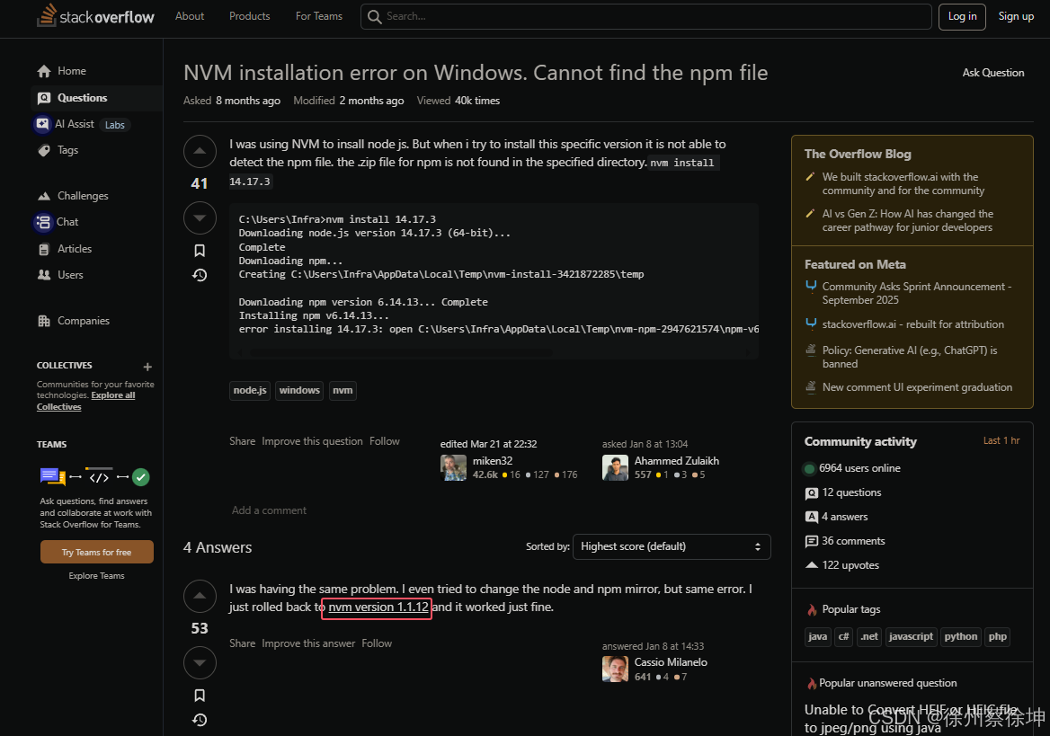Open the miken32 user profile name

tap(493, 461)
